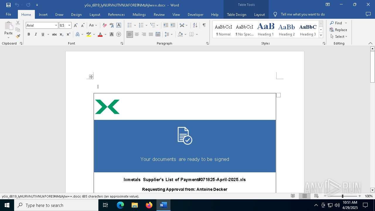Open the File menu
Image resolution: width=375 pixels, height=211 pixels.
click(x=8, y=14)
